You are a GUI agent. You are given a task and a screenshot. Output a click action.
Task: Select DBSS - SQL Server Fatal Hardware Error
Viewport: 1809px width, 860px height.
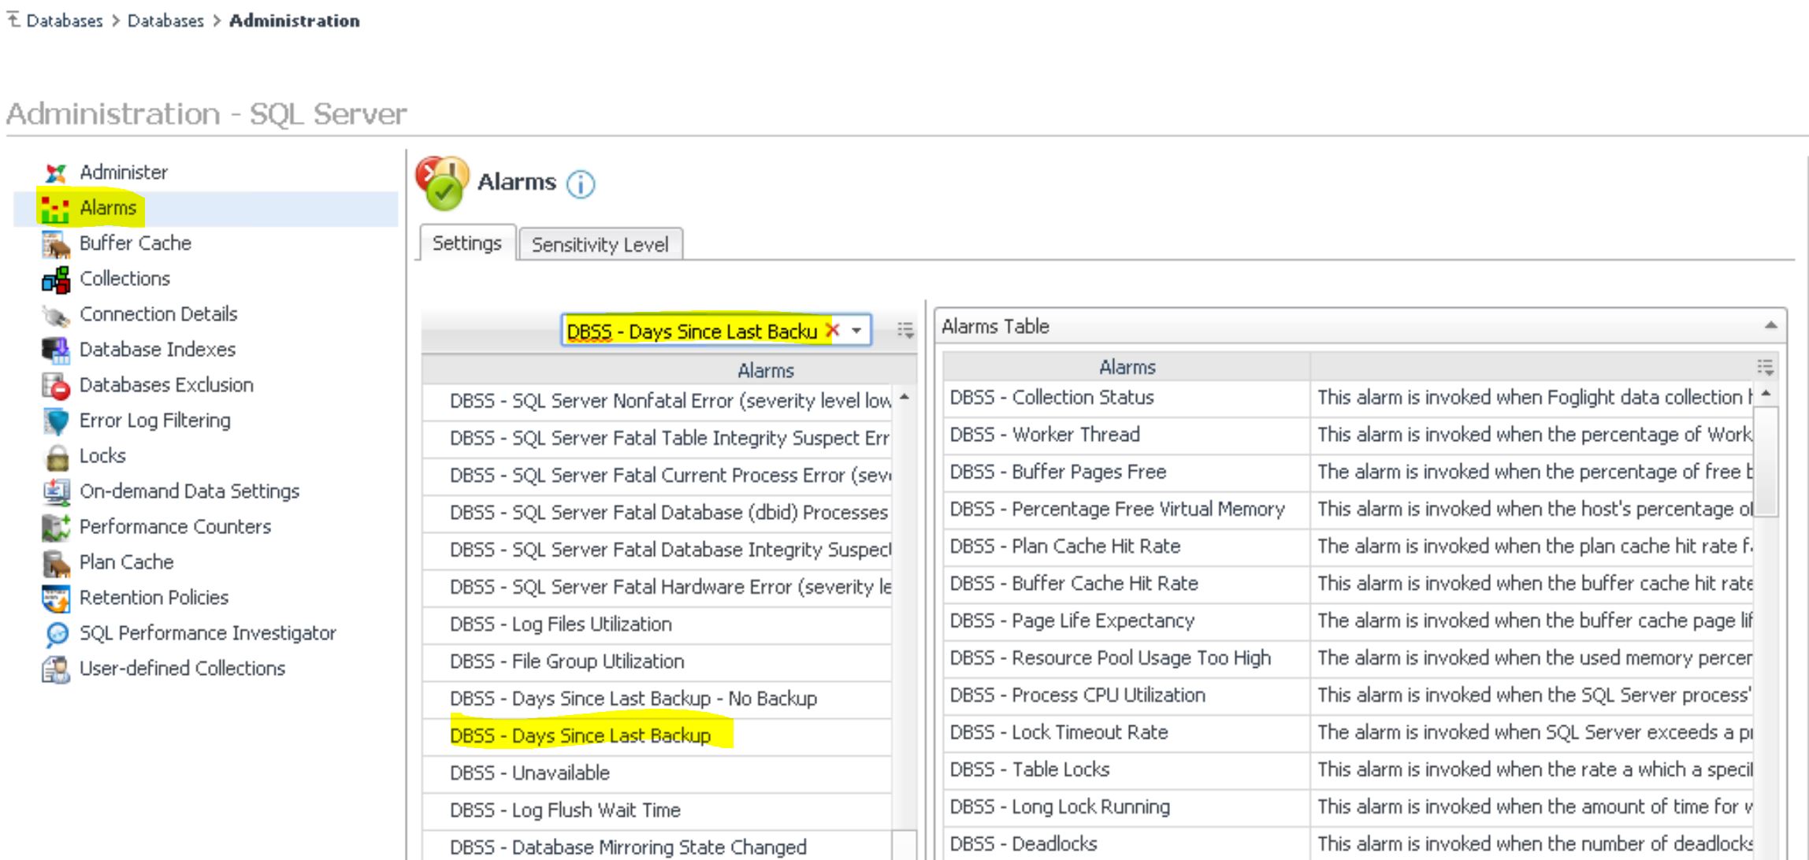[657, 588]
